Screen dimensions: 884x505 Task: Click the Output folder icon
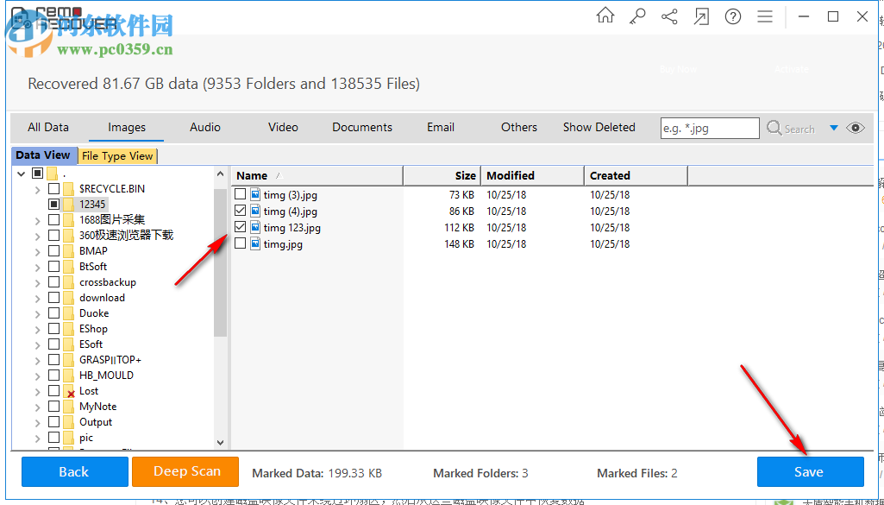(x=69, y=422)
